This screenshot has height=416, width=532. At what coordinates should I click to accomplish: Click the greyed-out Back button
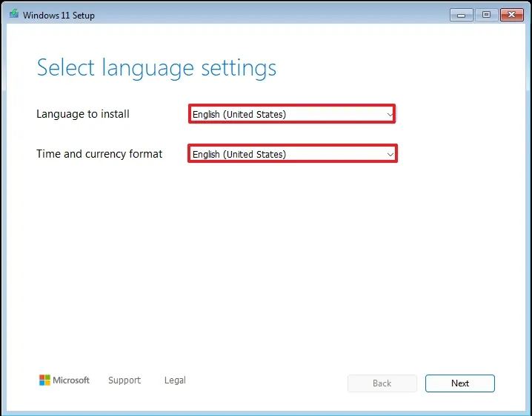pyautogui.click(x=382, y=383)
